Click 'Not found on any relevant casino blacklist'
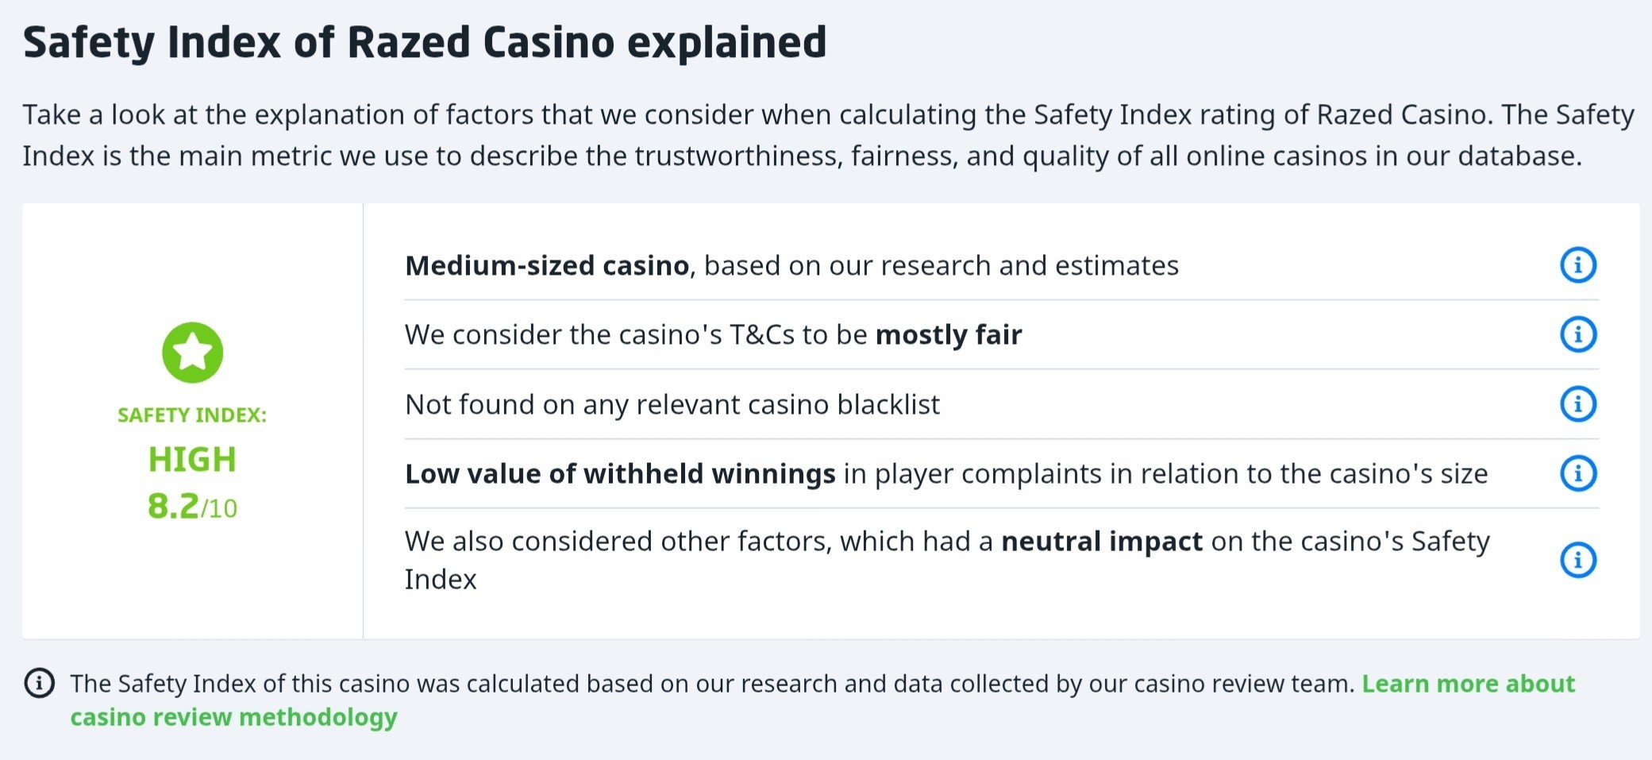This screenshot has width=1652, height=760. click(672, 405)
